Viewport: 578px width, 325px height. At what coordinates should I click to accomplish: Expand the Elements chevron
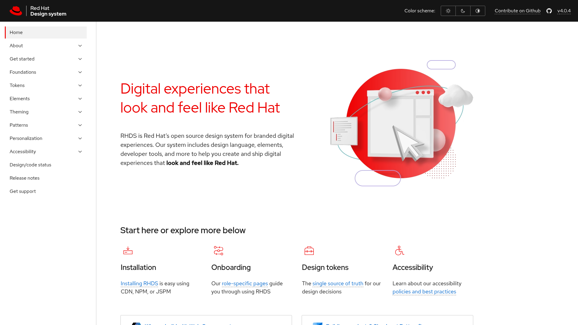click(80, 99)
